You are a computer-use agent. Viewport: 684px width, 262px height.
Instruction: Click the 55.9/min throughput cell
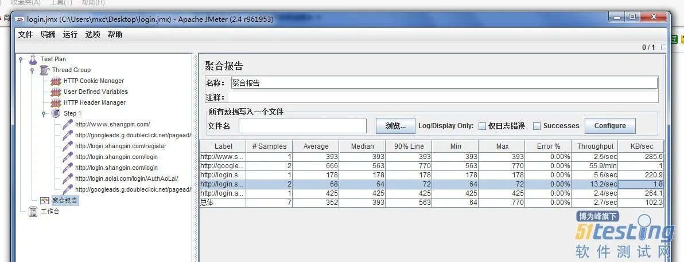pos(595,166)
